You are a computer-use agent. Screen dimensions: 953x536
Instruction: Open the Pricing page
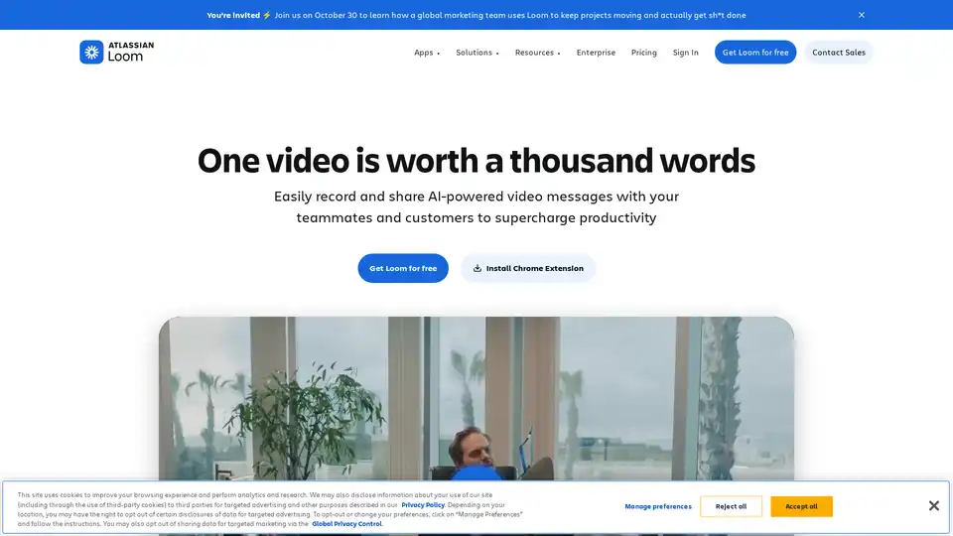tap(643, 53)
